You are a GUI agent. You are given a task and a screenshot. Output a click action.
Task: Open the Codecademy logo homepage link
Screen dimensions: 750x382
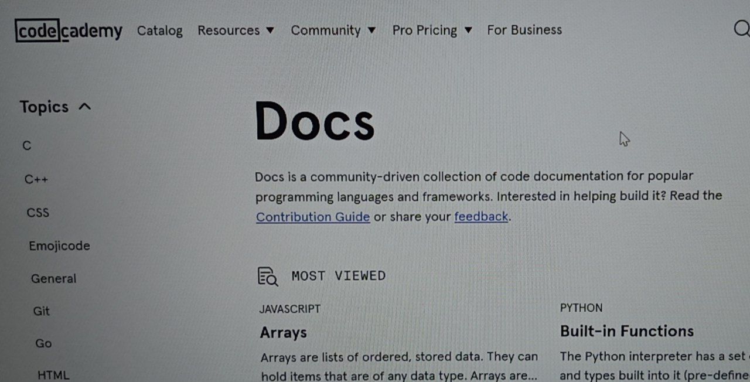(69, 30)
